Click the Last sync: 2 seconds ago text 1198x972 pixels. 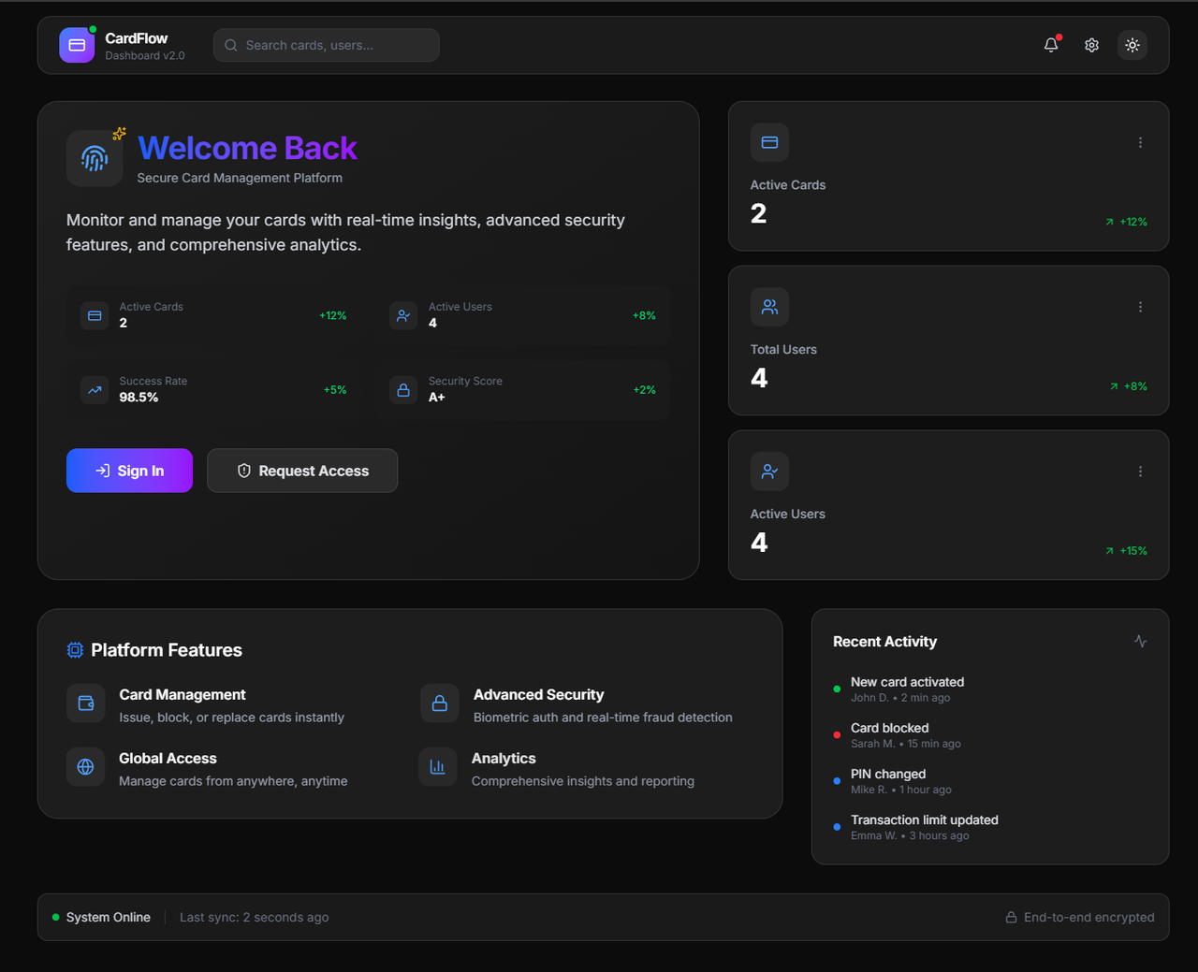click(x=254, y=918)
